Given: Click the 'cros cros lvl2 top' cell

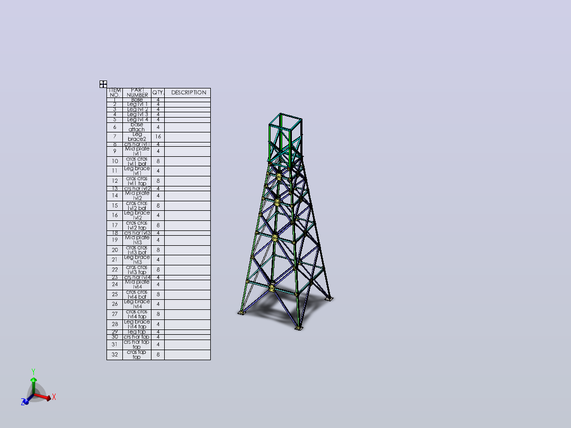Looking at the screenshot, I should click(137, 226).
